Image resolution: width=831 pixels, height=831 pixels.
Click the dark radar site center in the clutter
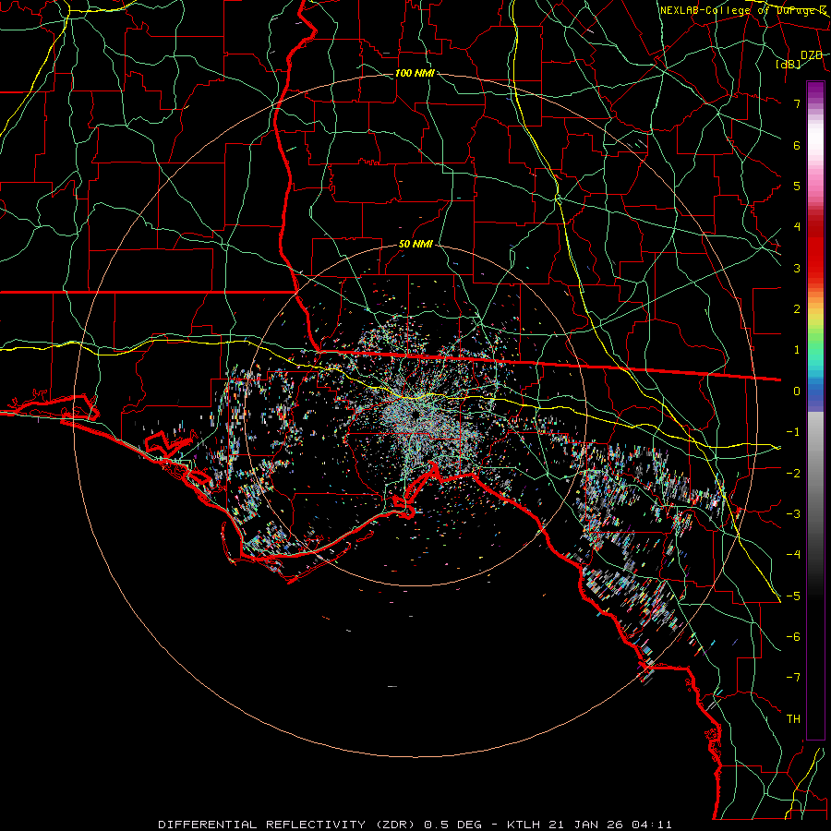coord(416,414)
